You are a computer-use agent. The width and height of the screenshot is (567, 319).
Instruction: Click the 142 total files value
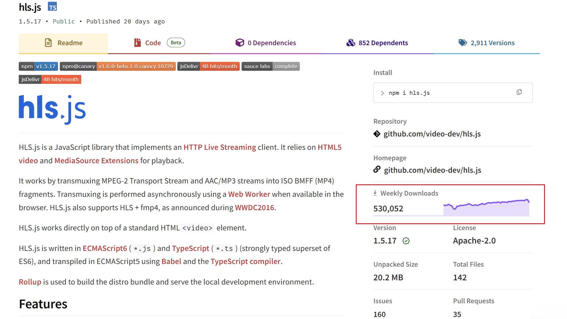coord(460,278)
